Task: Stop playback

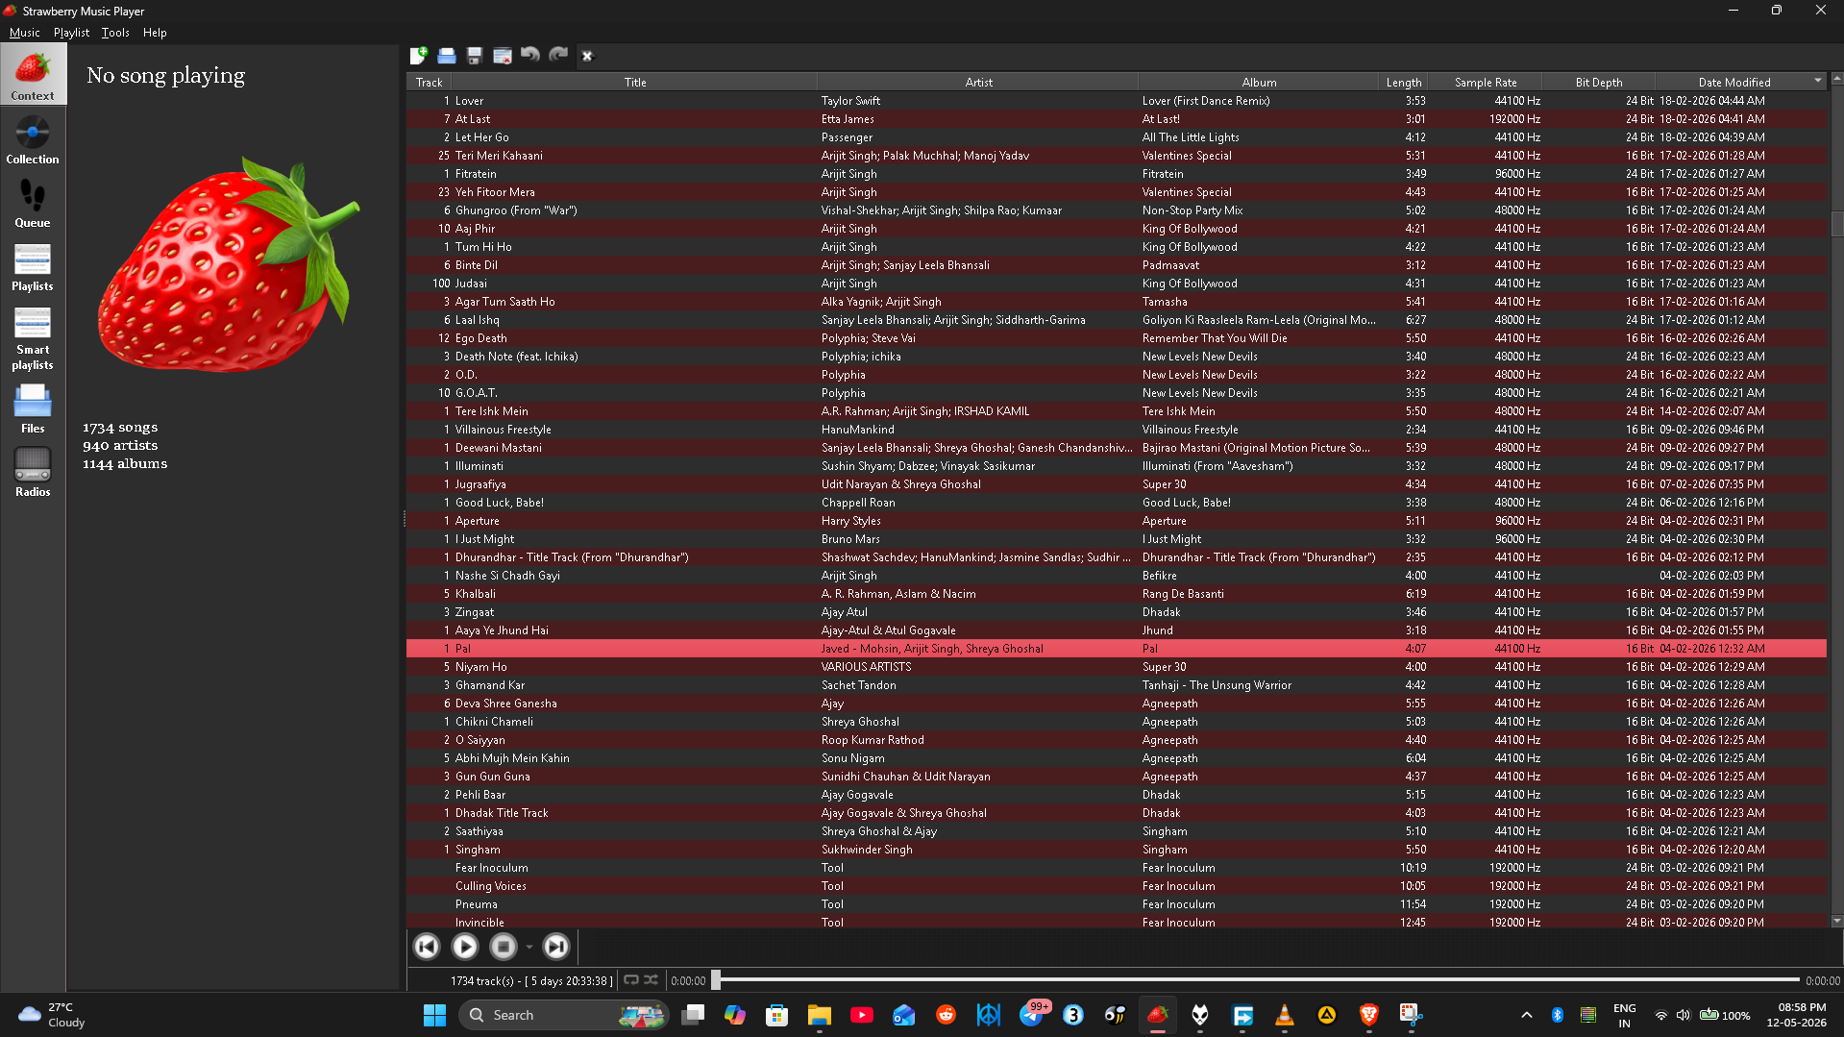Action: tap(504, 947)
